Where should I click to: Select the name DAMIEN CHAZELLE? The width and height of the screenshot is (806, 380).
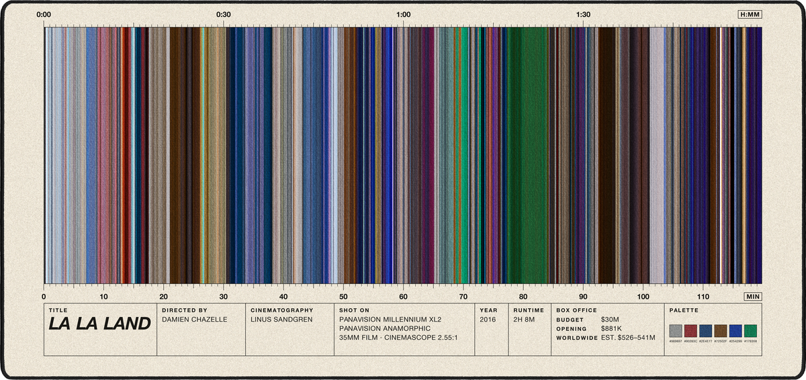(x=195, y=320)
